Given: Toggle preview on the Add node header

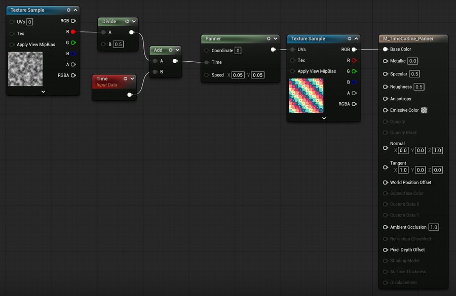Looking at the screenshot, I should click(x=171, y=50).
